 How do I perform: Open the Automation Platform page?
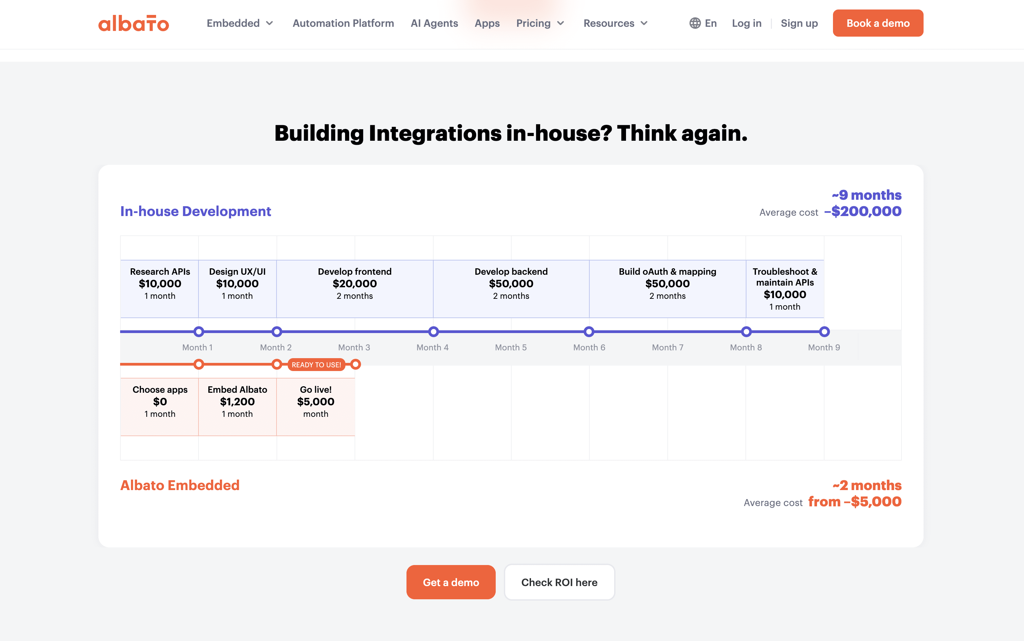tap(343, 23)
